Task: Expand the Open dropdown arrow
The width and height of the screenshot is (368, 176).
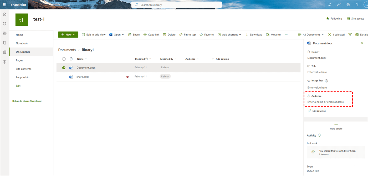Action: (x=123, y=35)
